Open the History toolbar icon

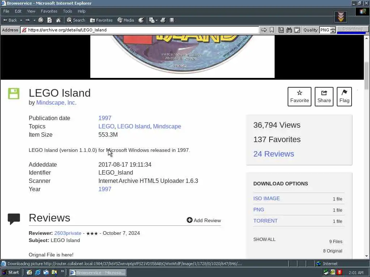[141, 20]
